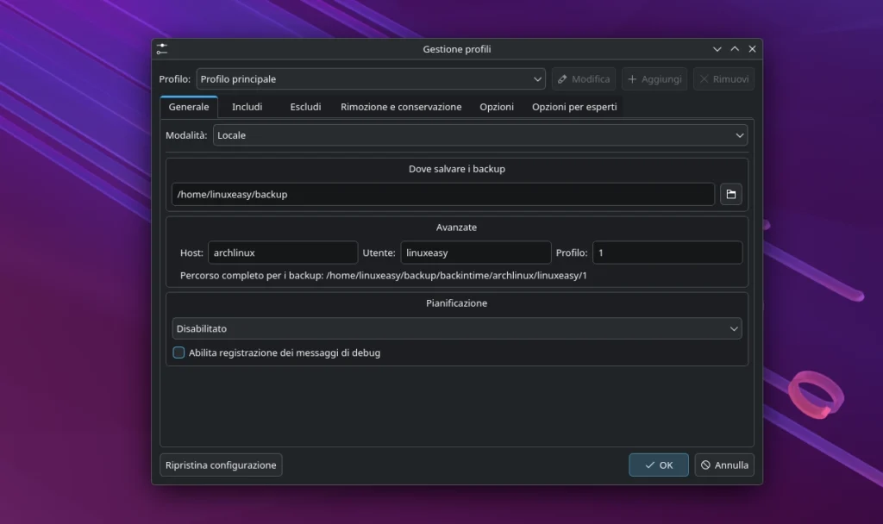This screenshot has height=524, width=883.
Task: Dismiss the dialog with Annulla
Action: (x=724, y=465)
